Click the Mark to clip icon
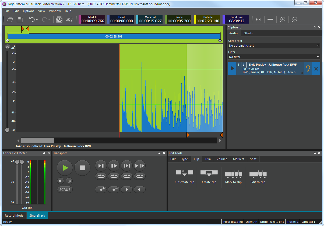The width and height of the screenshot is (324, 226). [233, 175]
